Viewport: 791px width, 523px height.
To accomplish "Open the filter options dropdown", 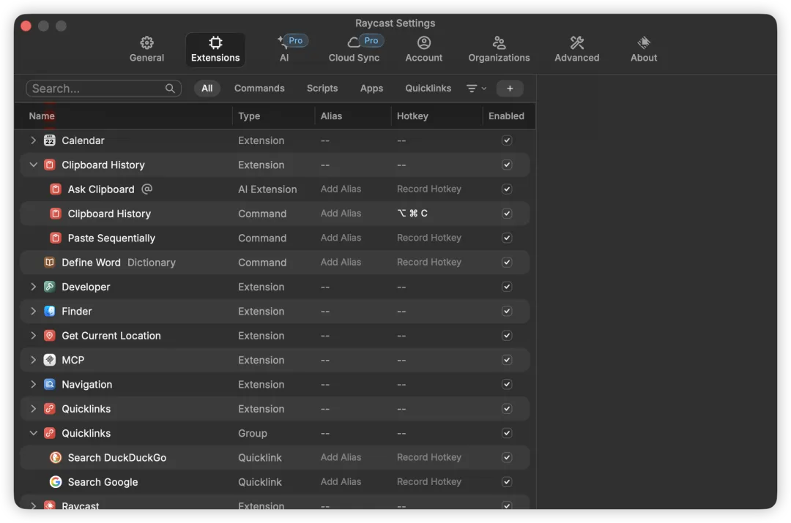I will click(x=476, y=89).
